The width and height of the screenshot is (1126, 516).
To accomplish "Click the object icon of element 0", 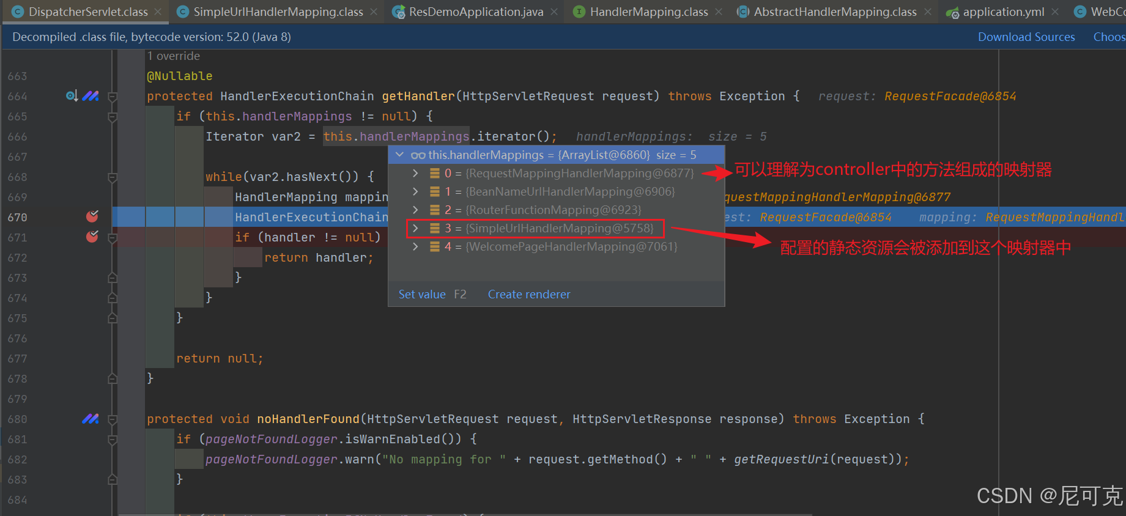I will pyautogui.click(x=435, y=173).
